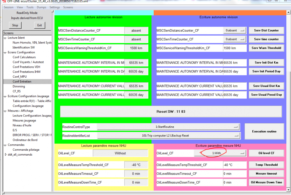The image size is (291, 195).
Task: Expand the ddt_all_commands tree node
Action: click(x=6, y=154)
